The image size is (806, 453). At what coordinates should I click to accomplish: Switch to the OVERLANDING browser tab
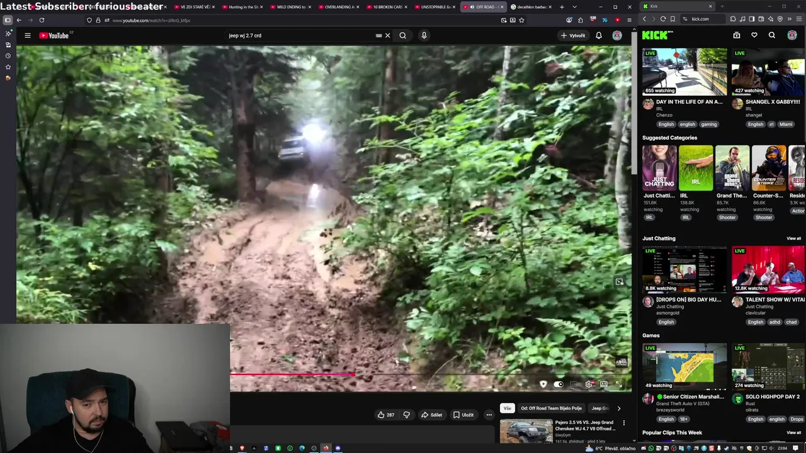click(x=338, y=7)
